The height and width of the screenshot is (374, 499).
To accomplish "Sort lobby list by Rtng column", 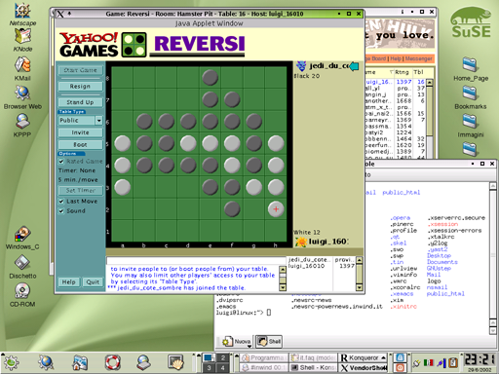I will 403,72.
